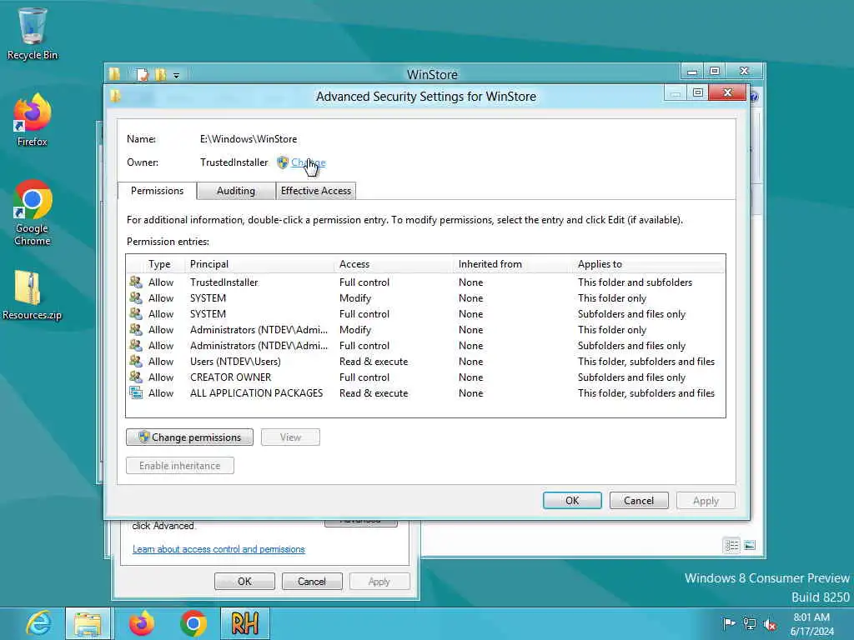854x640 pixels.
Task: Open Learn about access control and permissions link
Action: click(x=219, y=549)
